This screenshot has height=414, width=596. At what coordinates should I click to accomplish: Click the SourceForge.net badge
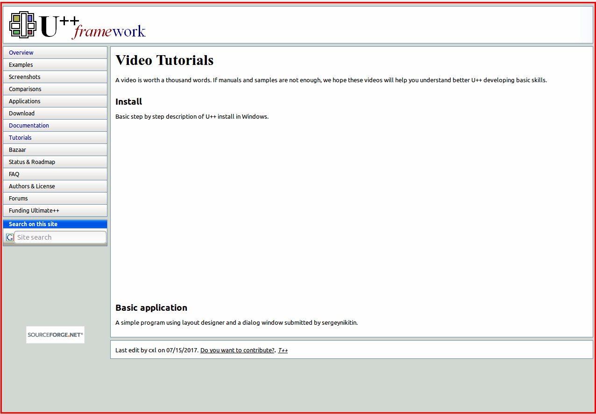[x=55, y=335]
